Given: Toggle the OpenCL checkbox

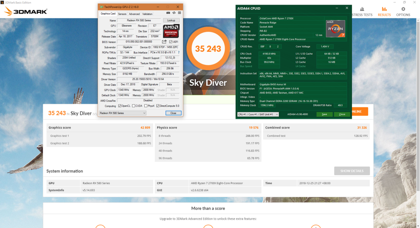Looking at the screenshot, I should point(120,106).
